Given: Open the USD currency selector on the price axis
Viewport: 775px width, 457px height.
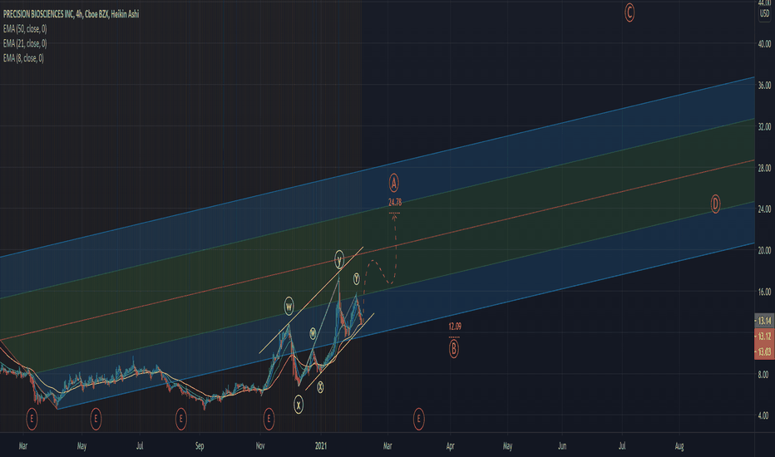Looking at the screenshot, I should tap(765, 14).
